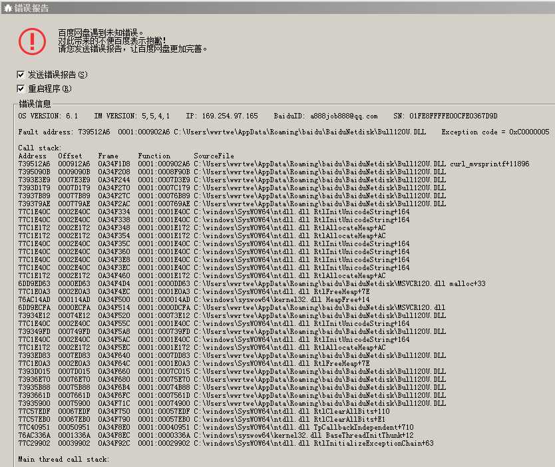This screenshot has width=555, height=467.
Task: Click the stack row with address 73935B88
Action: click(x=232, y=387)
